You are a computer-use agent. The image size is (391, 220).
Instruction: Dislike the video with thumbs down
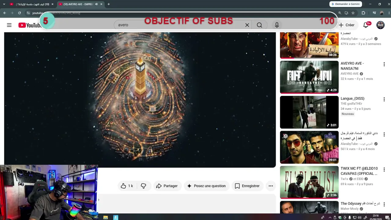[143, 186]
